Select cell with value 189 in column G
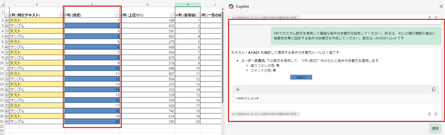This screenshot has width=445, height=135. (148, 21)
